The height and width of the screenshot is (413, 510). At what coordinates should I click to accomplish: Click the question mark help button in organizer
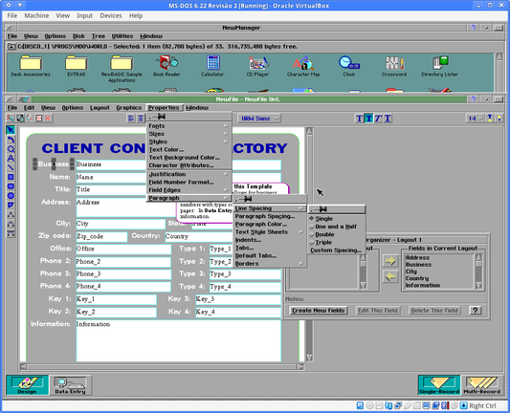click(476, 311)
